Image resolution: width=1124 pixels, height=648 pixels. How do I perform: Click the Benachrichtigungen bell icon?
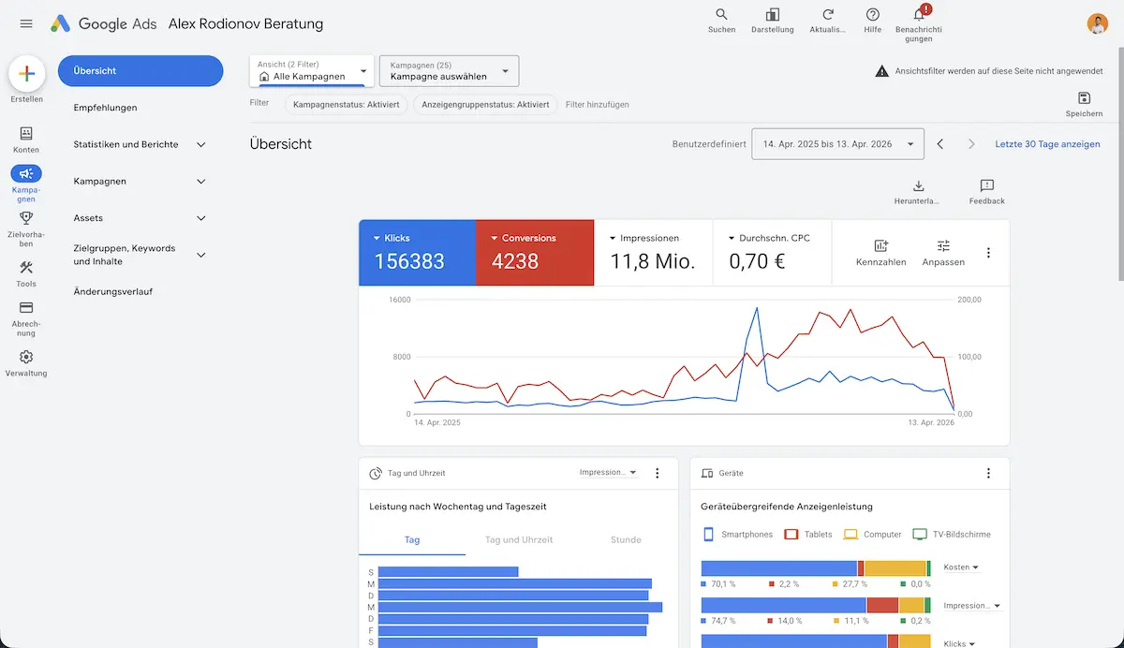coord(919,15)
